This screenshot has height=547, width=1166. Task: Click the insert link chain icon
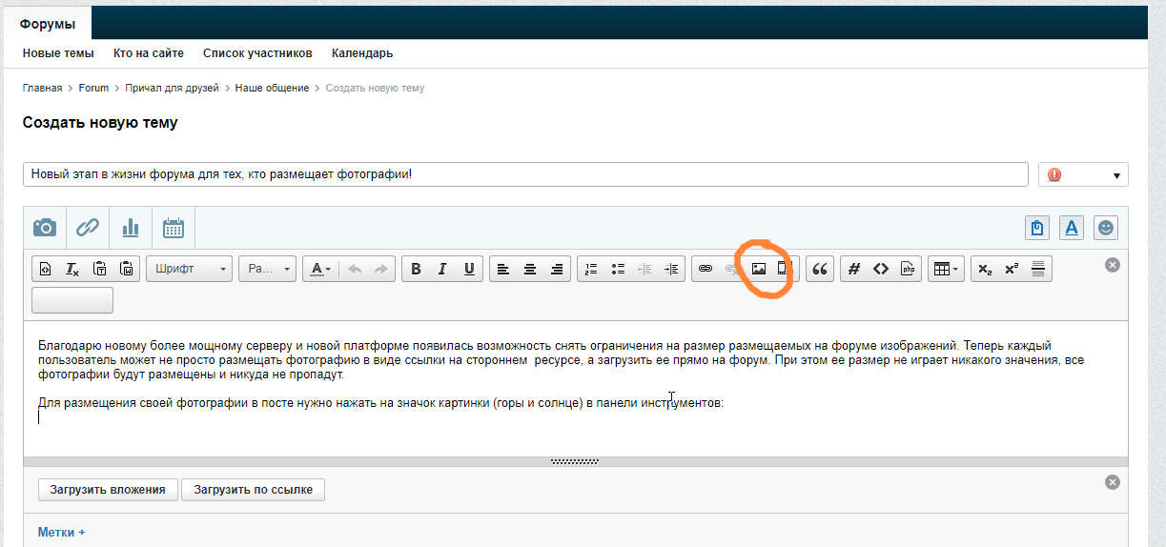click(706, 269)
